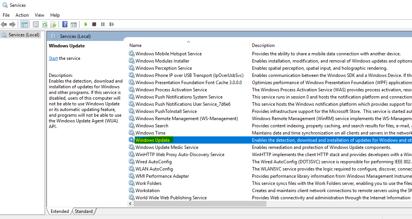This screenshot has height=219, width=412.
Task: Select Wired AutoConfig service name
Action: pyautogui.click(x=154, y=162)
